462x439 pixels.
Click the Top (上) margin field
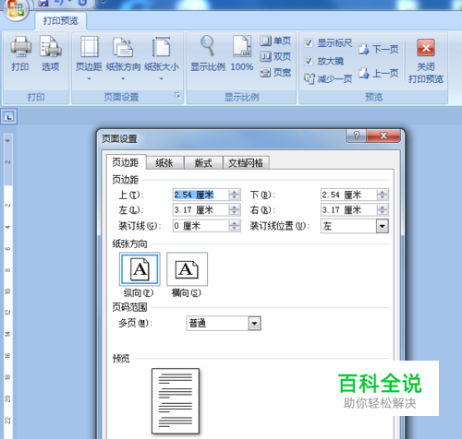click(201, 195)
